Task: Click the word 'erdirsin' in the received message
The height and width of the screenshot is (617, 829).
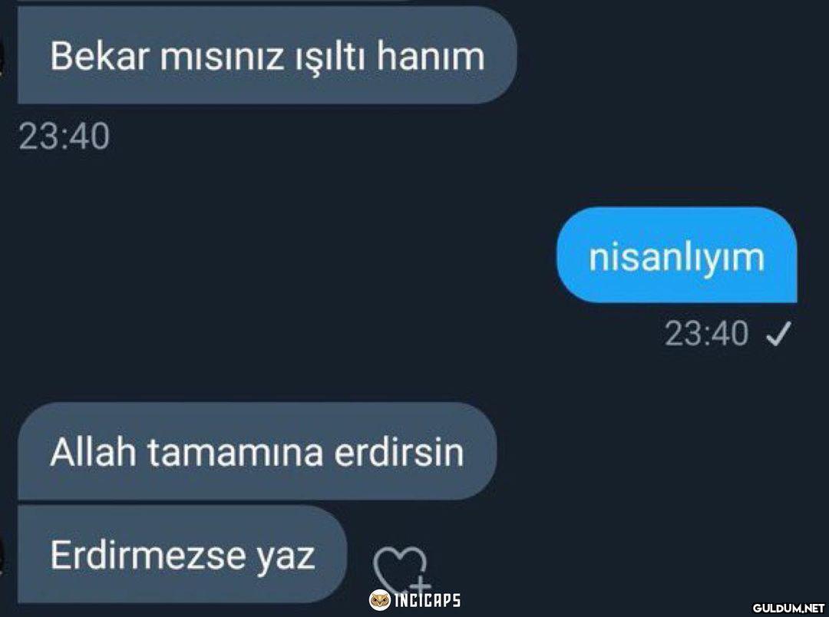Action: point(398,451)
